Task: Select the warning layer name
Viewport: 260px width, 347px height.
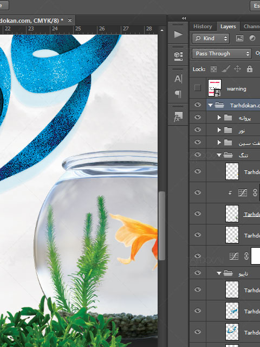Action: click(x=236, y=89)
